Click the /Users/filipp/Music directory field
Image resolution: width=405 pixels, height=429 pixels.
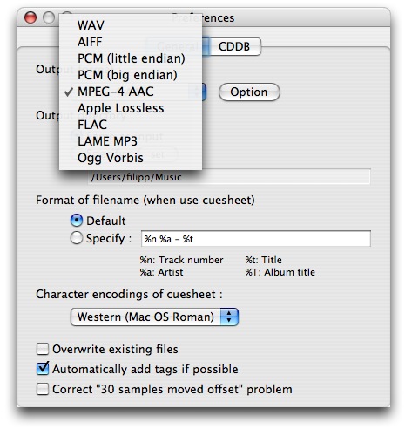click(x=229, y=177)
